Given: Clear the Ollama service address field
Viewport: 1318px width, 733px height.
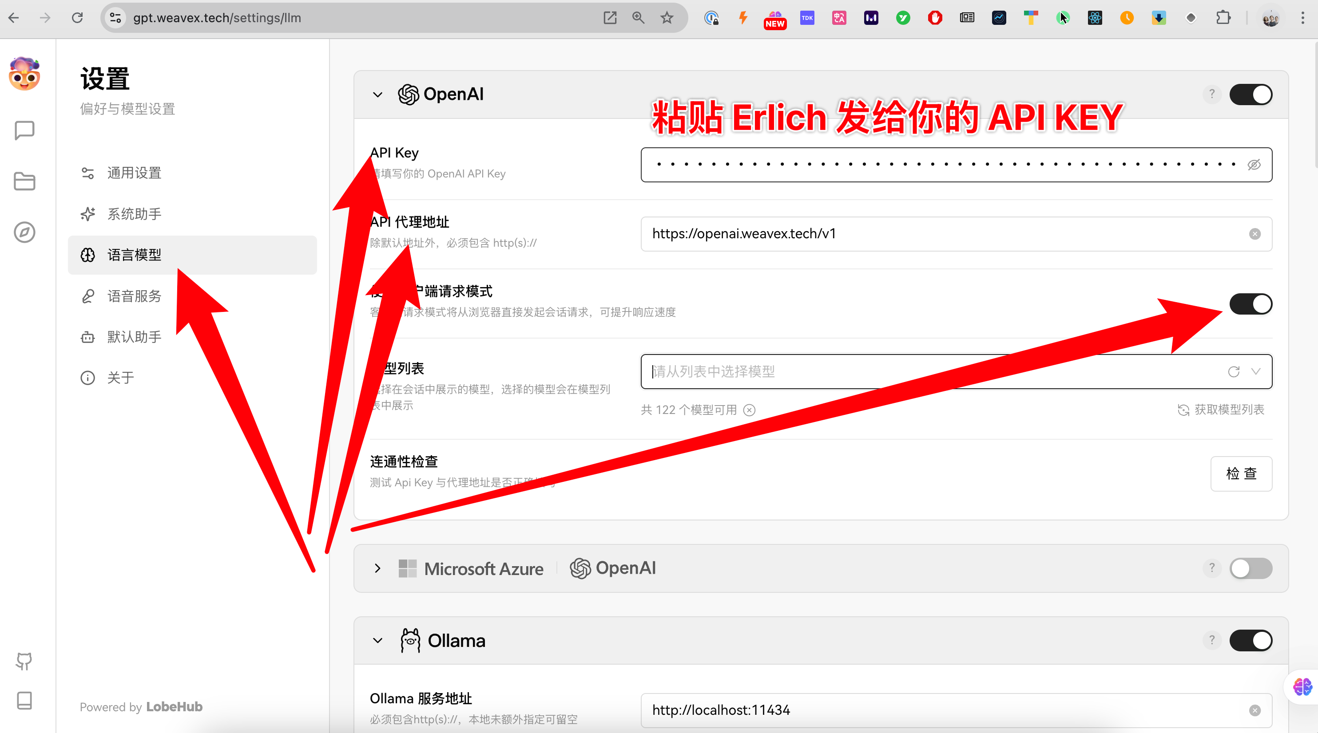Looking at the screenshot, I should [x=1254, y=710].
